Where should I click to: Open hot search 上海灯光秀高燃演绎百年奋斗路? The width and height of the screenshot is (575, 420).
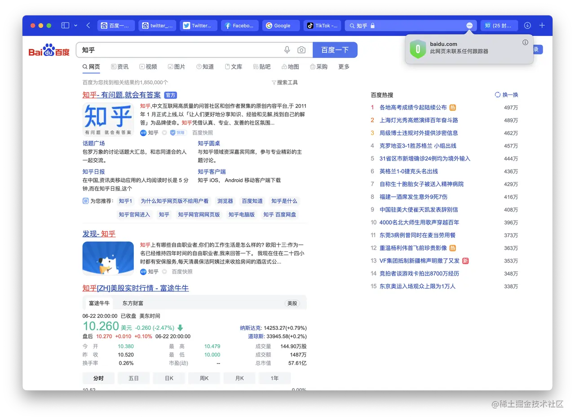pyautogui.click(x=419, y=120)
